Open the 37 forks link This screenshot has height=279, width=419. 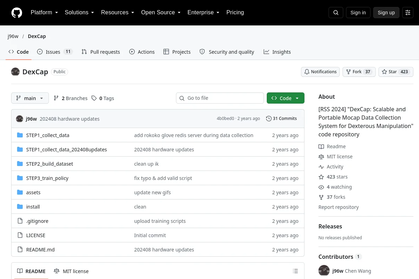click(x=332, y=197)
